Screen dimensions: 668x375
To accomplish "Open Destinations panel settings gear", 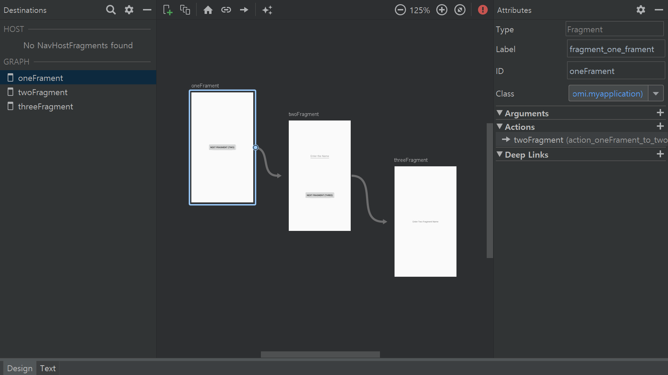I will [x=129, y=10].
